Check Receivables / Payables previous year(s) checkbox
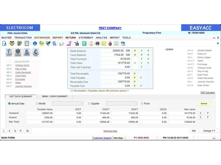 coord(72,91)
